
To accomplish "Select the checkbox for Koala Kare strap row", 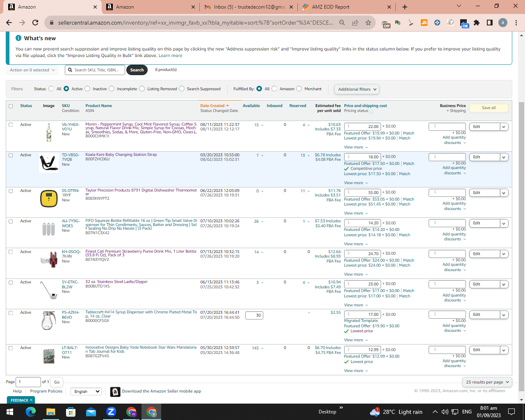I will 11,155.
